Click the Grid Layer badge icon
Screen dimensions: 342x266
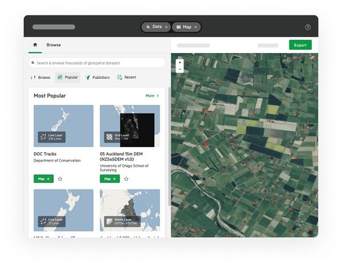click(x=109, y=137)
